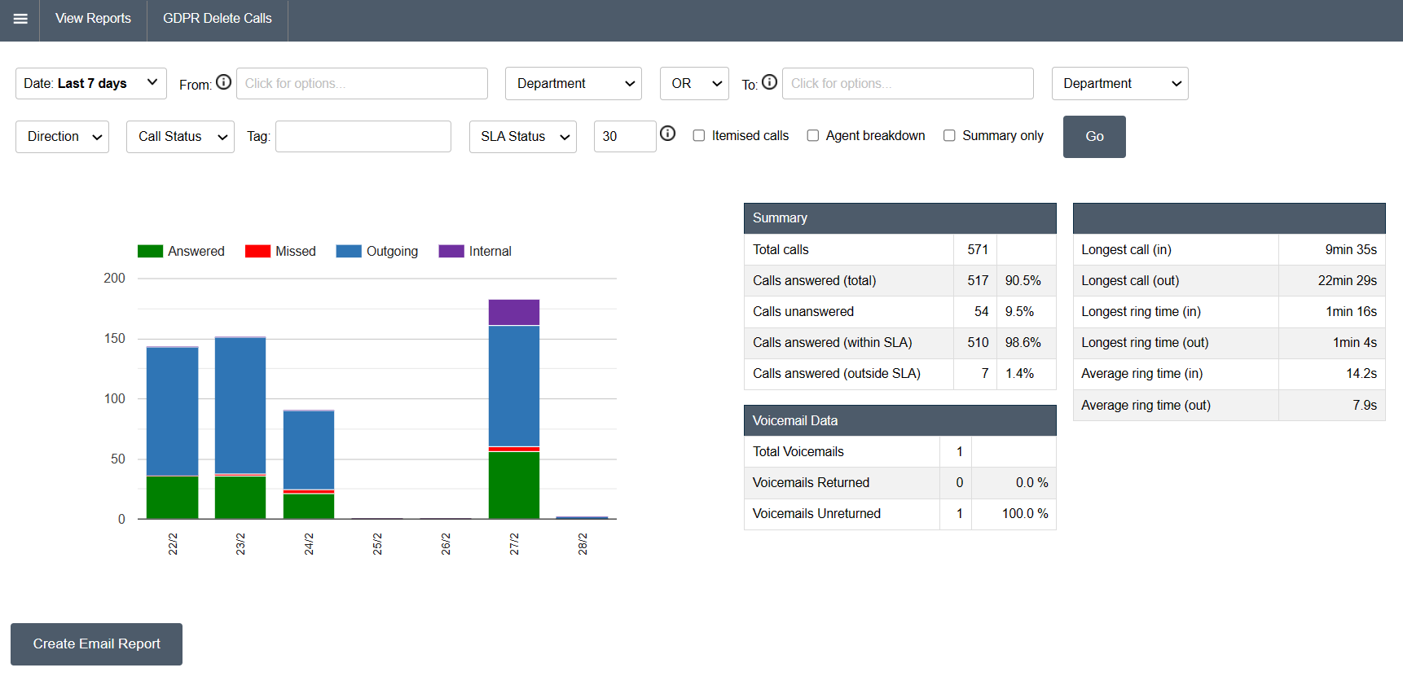
Task: Toggle the Internal purple legend swatch
Action: tap(451, 252)
